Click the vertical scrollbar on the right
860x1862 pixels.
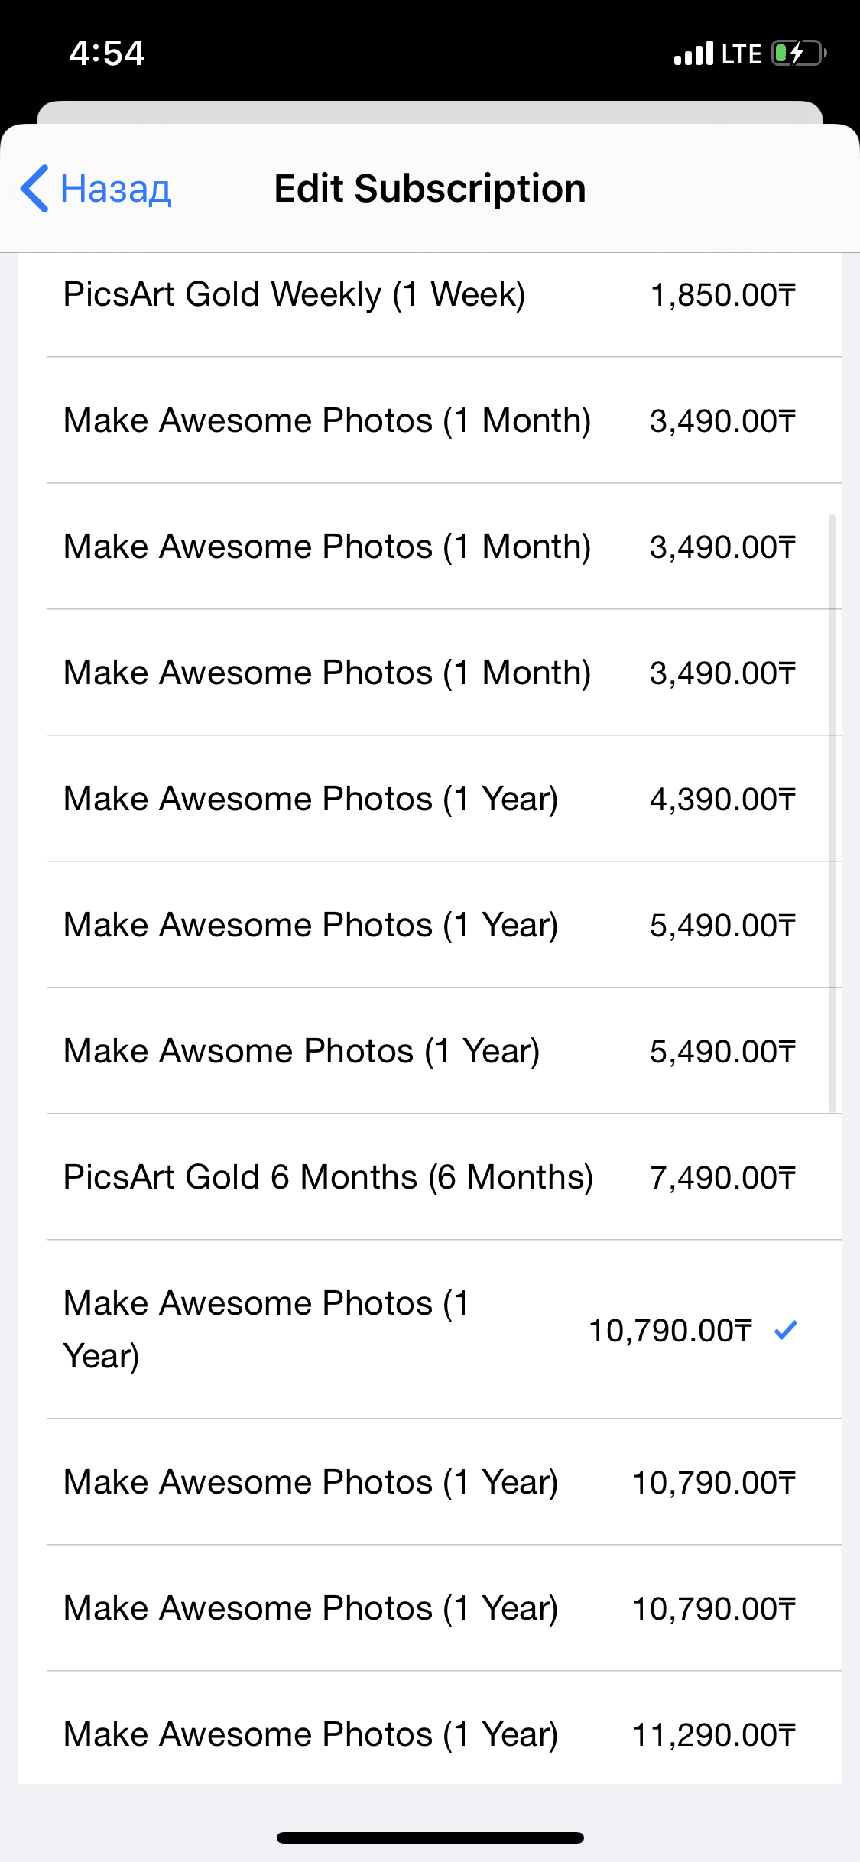[832, 813]
